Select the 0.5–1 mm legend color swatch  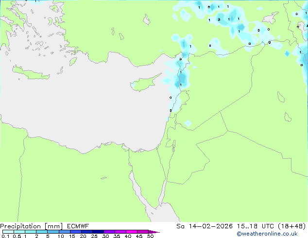coord(19,232)
